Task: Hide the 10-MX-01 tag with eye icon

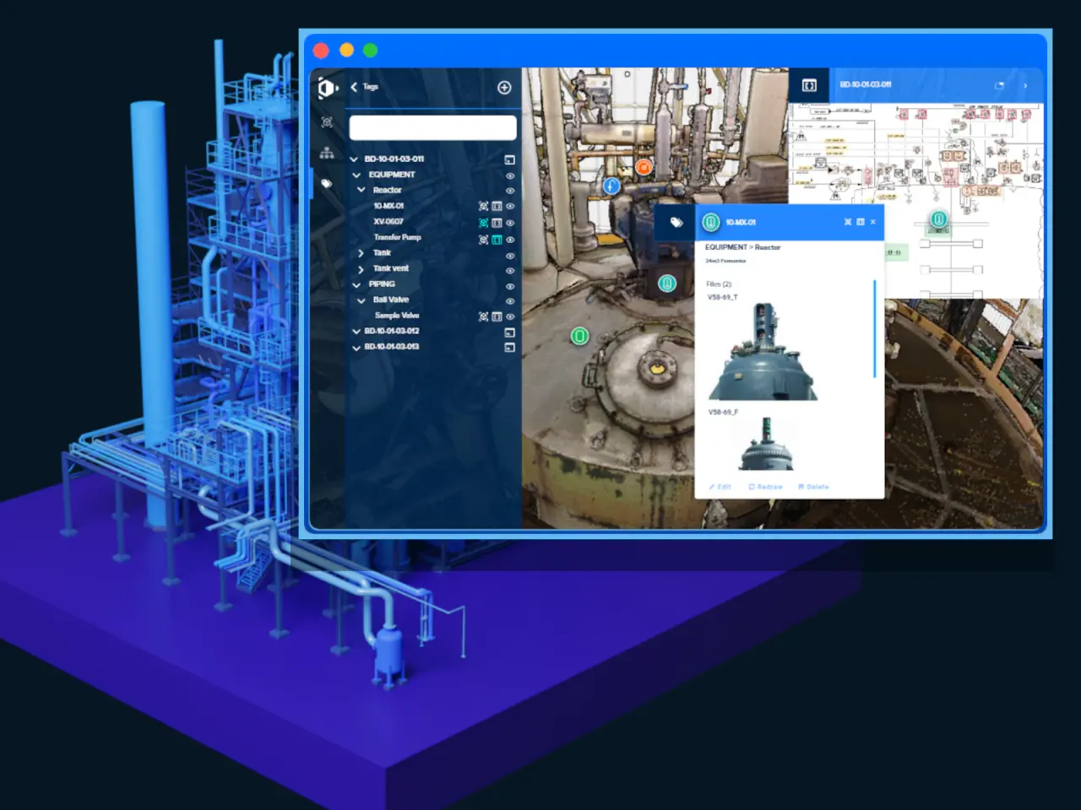Action: point(510,206)
